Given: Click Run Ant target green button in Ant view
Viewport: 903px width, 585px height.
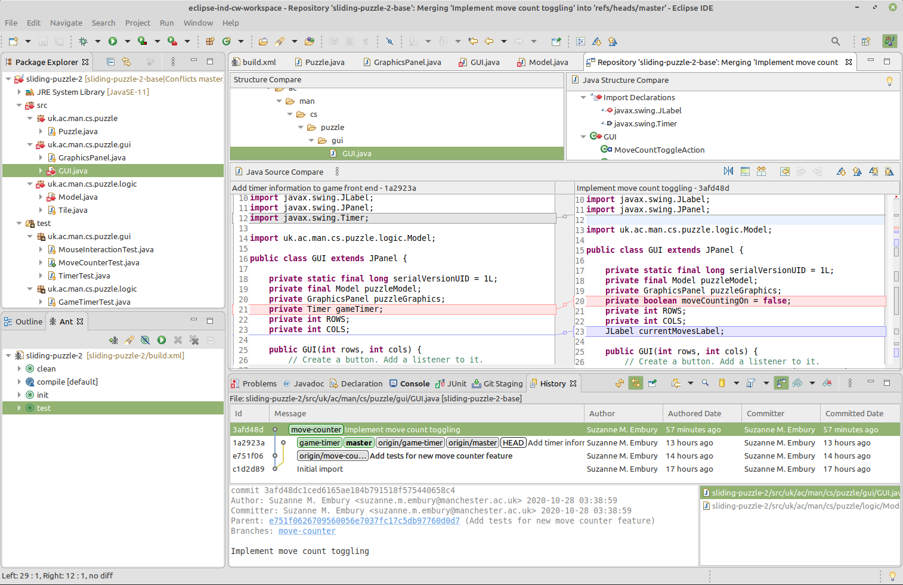Looking at the screenshot, I should click(x=162, y=340).
